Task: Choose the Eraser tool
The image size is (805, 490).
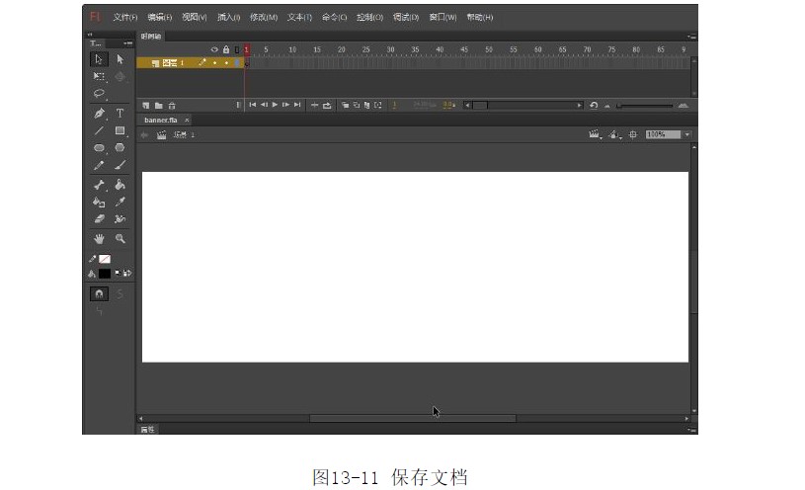Action: 99,219
